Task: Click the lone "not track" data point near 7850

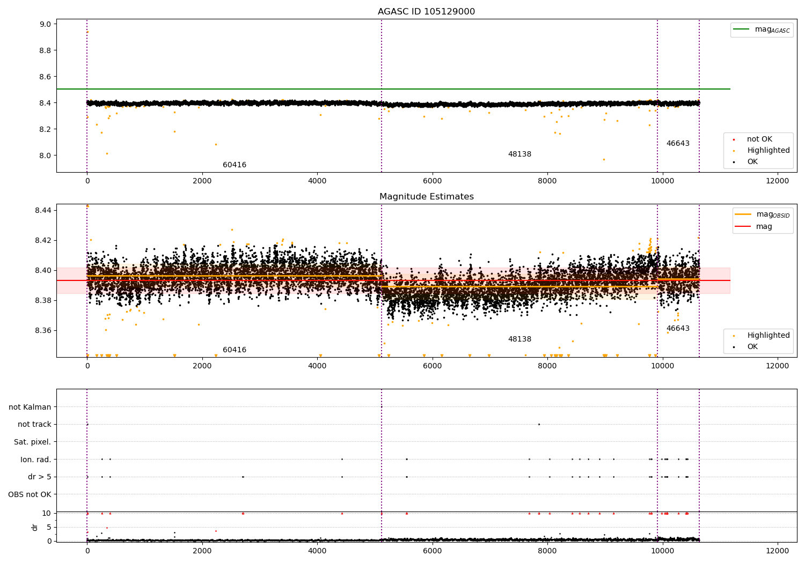Action: (x=539, y=424)
